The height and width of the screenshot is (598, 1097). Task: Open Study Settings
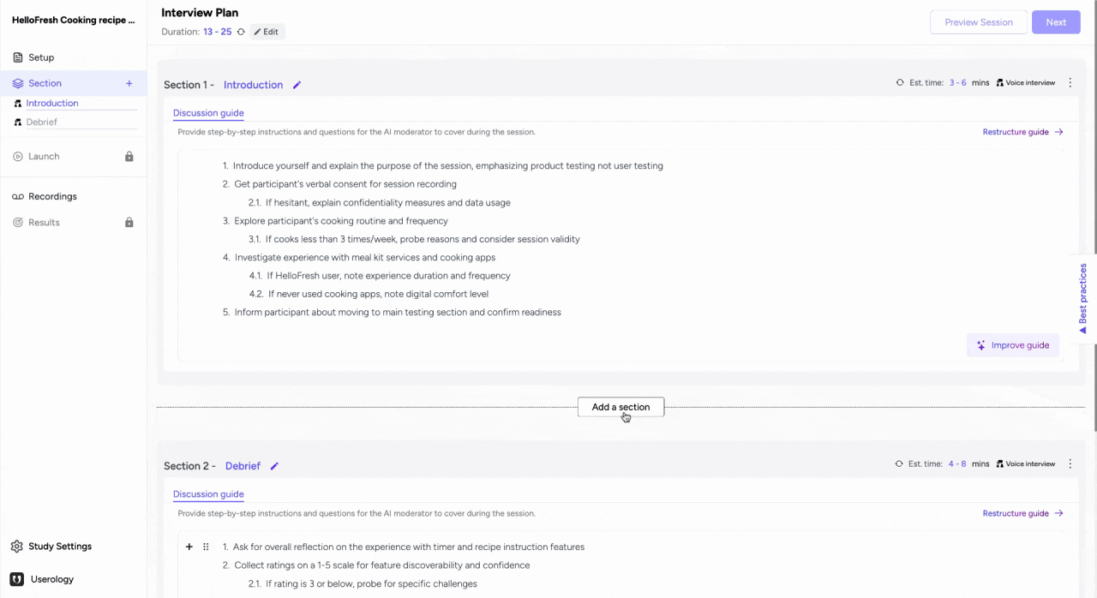tap(60, 546)
